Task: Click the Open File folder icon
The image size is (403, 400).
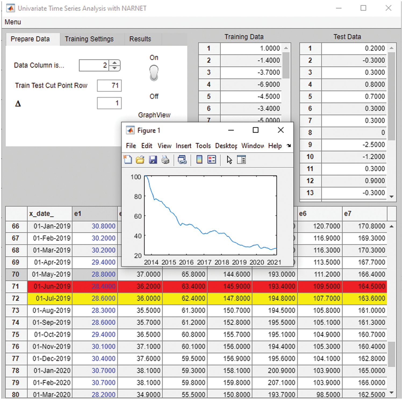Action: click(140, 160)
